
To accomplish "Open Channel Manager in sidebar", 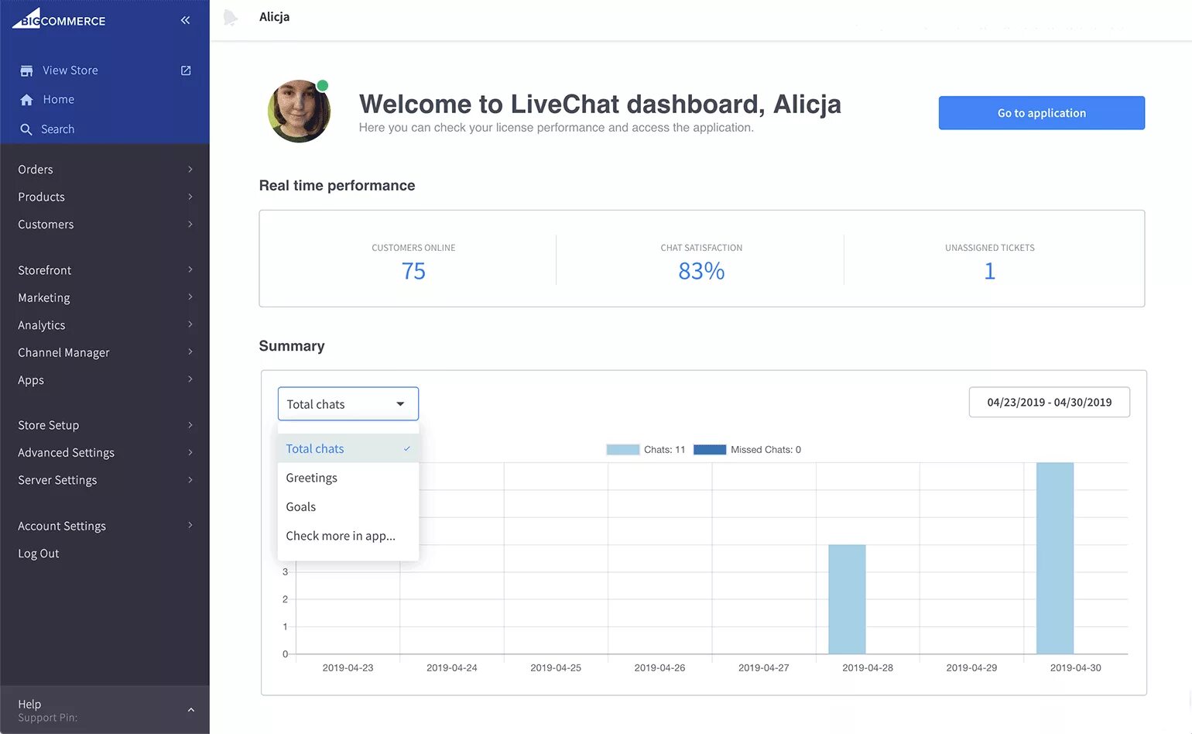I will point(104,352).
